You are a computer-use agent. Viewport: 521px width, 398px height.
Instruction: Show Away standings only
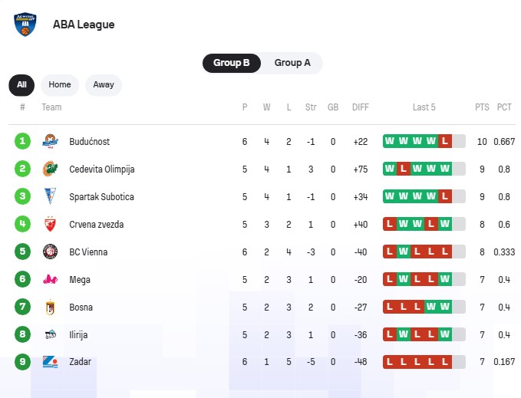click(104, 85)
